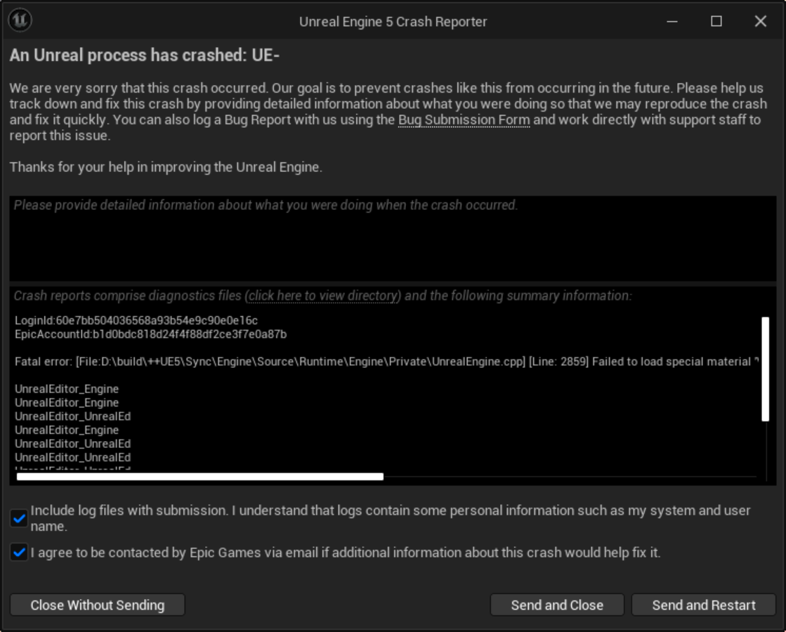The image size is (786, 632).
Task: Click into the crash description text box
Action: (393, 239)
